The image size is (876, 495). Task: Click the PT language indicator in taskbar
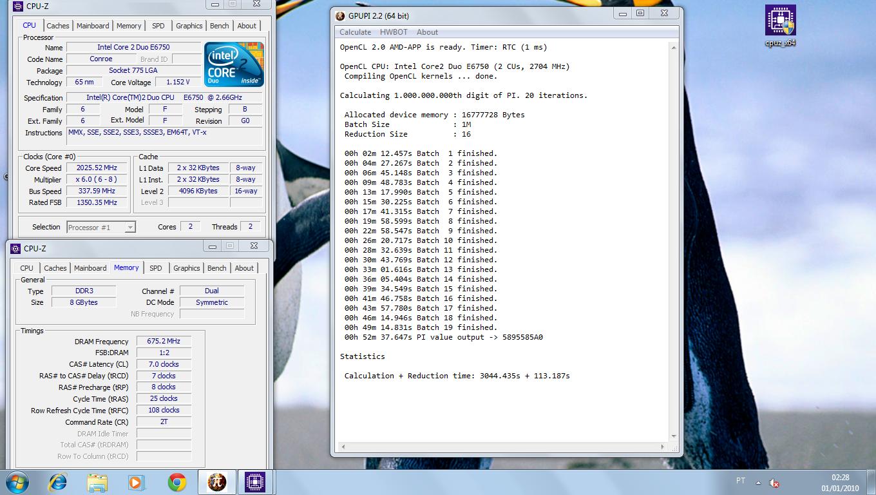click(x=741, y=481)
